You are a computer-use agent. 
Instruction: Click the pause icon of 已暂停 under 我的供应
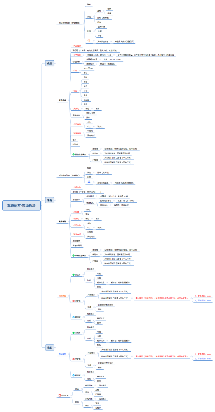(74, 301)
